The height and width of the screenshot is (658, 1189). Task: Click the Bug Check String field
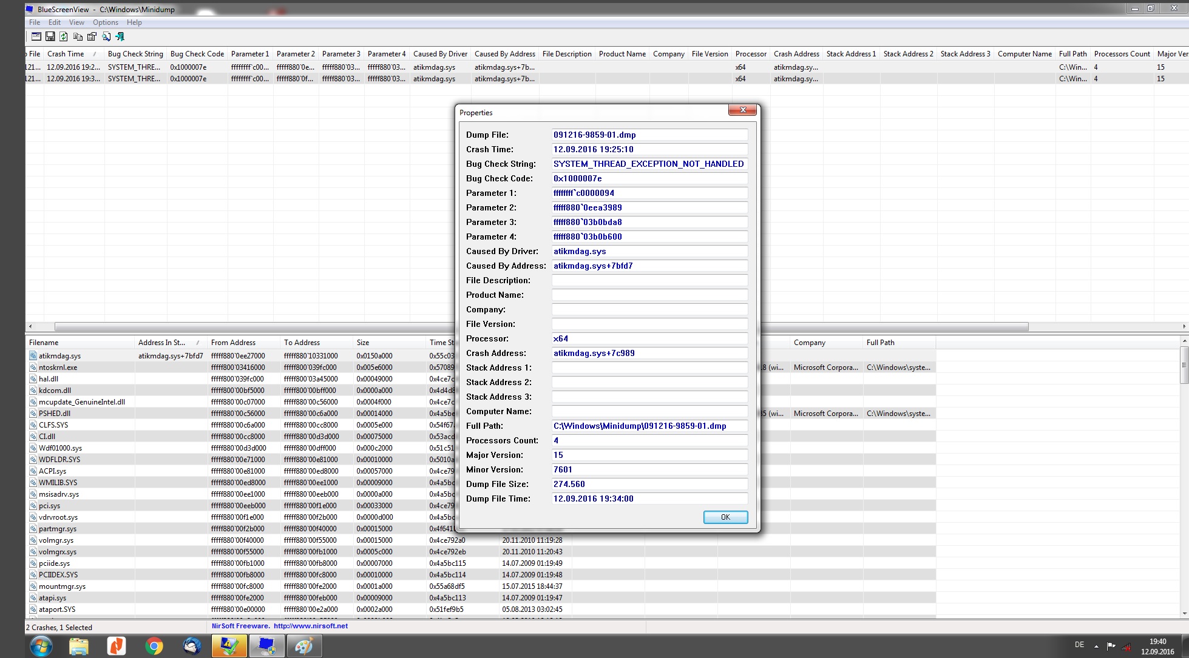(x=648, y=164)
